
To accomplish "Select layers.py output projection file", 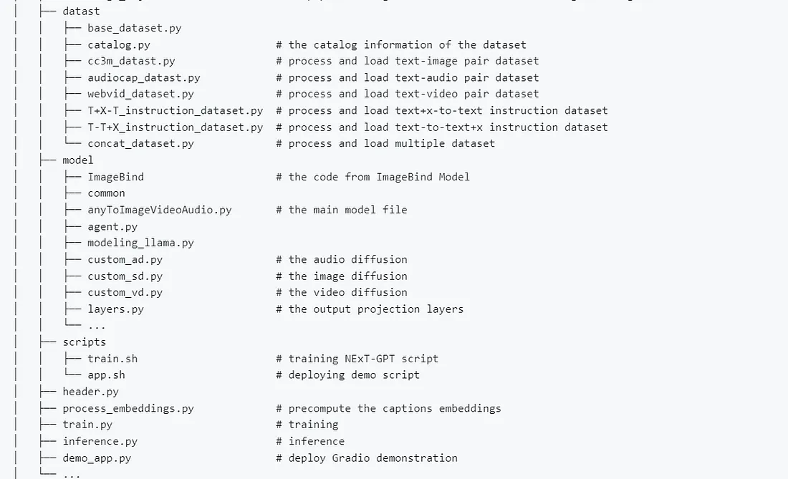I will [115, 309].
